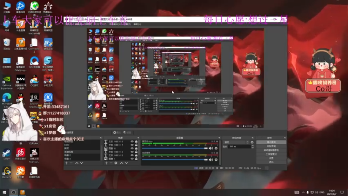Open KuGou music K desktop icon
Screen dimensions: 348x196
click(x=48, y=99)
